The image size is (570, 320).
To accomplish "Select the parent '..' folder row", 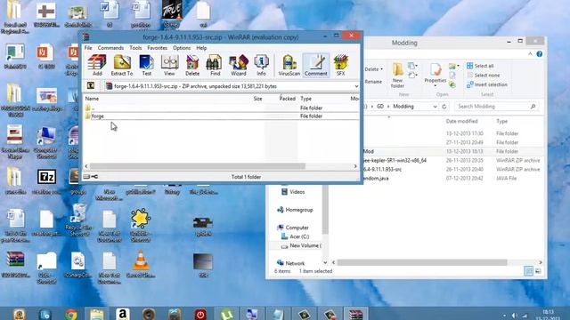I will [221, 108].
